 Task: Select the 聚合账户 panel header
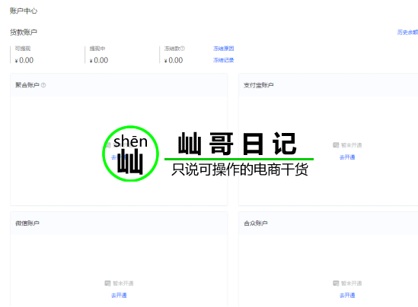[119, 85]
